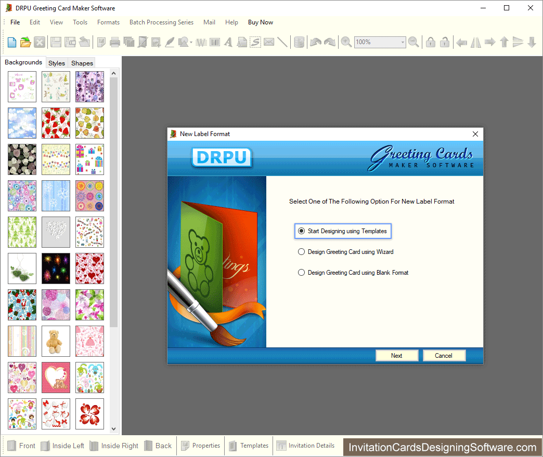Open the File menu

click(x=15, y=22)
